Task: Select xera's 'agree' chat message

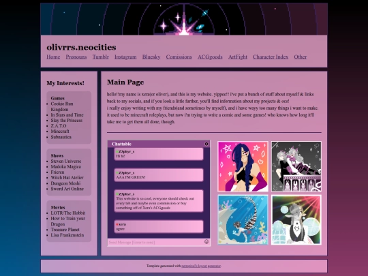Action: point(159,226)
